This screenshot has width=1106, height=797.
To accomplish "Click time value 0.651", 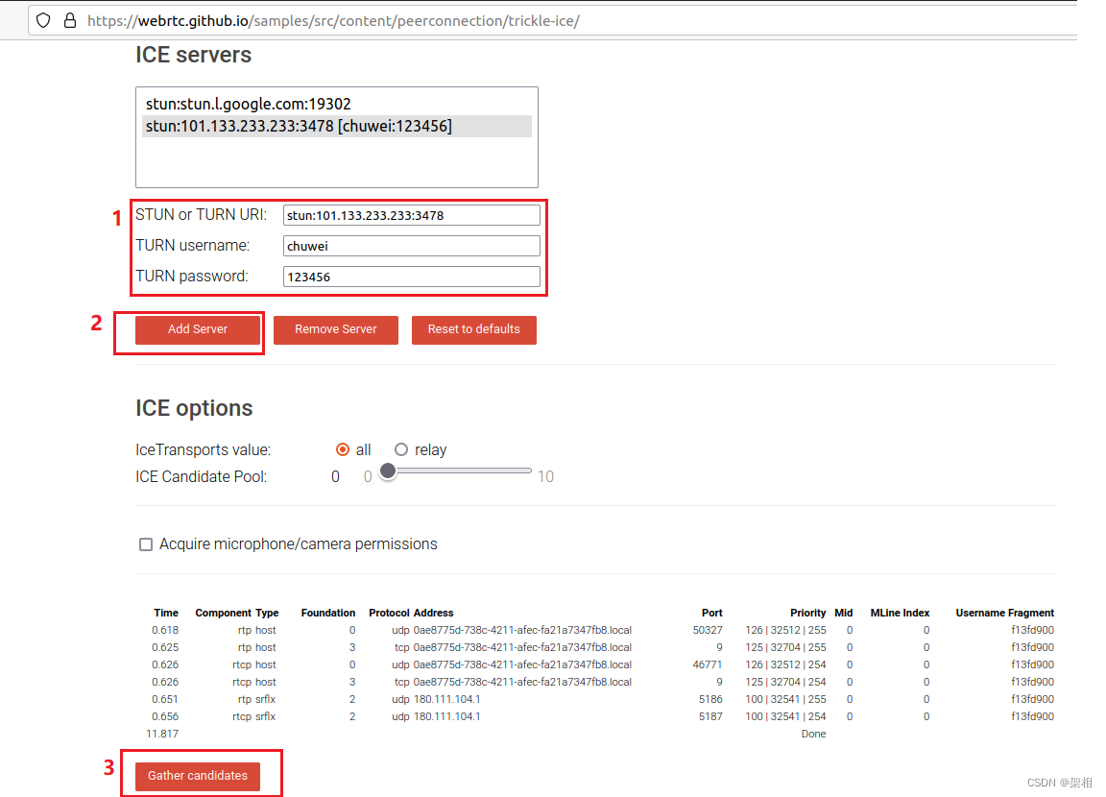I will tap(165, 700).
